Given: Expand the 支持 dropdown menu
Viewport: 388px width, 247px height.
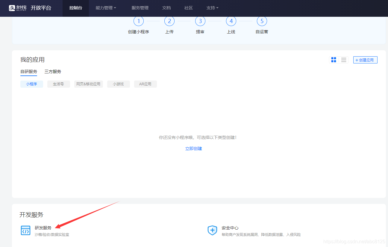Looking at the screenshot, I should (213, 8).
